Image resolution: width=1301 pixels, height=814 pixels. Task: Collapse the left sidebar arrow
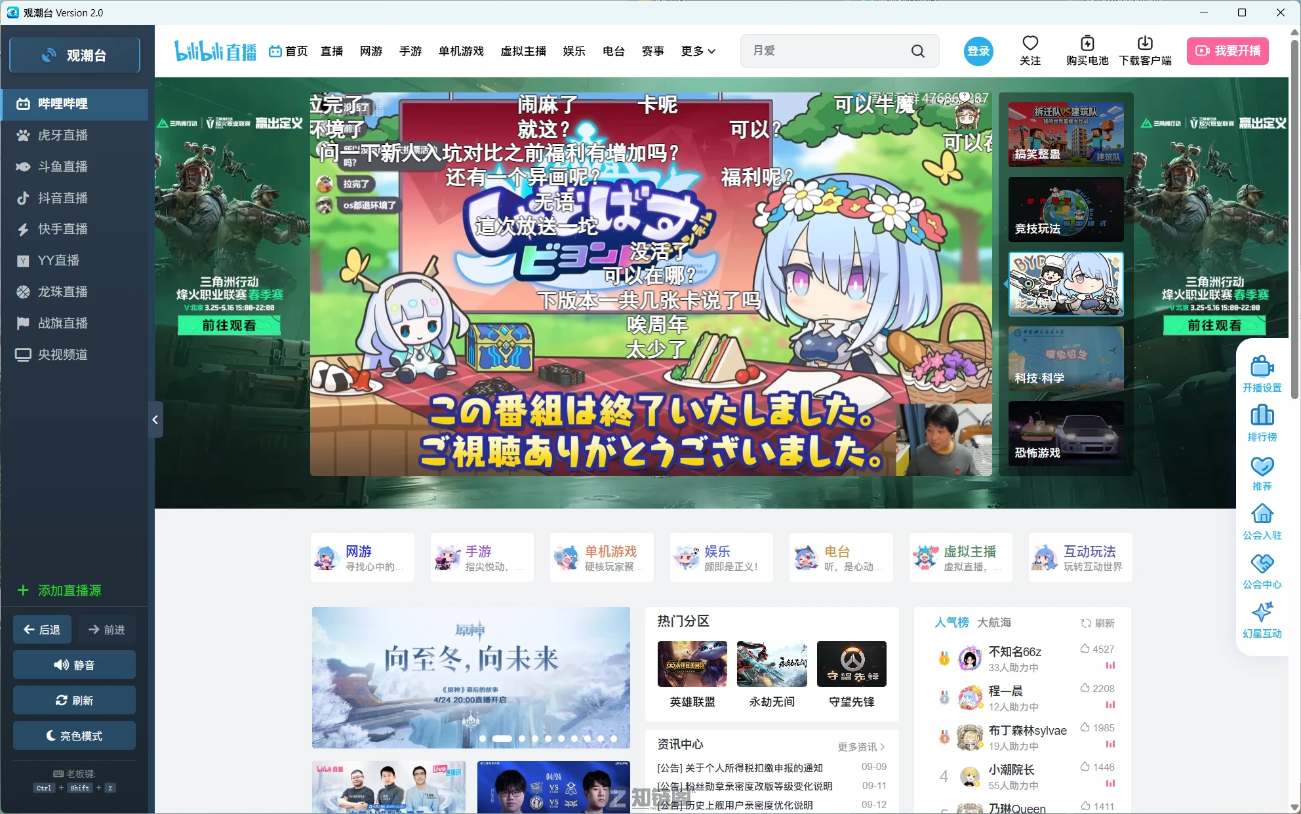[x=155, y=419]
